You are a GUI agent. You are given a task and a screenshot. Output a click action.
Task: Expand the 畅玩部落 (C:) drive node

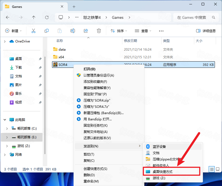click(x=7, y=129)
